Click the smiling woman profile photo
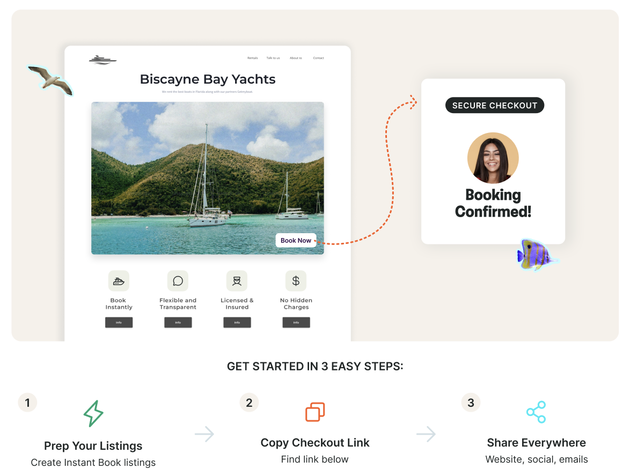The height and width of the screenshot is (476, 630). click(x=493, y=158)
